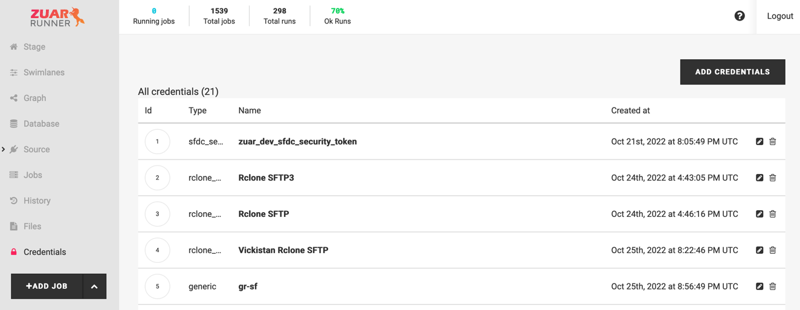Image resolution: width=800 pixels, height=310 pixels.
Task: Click the +Add Job button
Action: (x=47, y=286)
